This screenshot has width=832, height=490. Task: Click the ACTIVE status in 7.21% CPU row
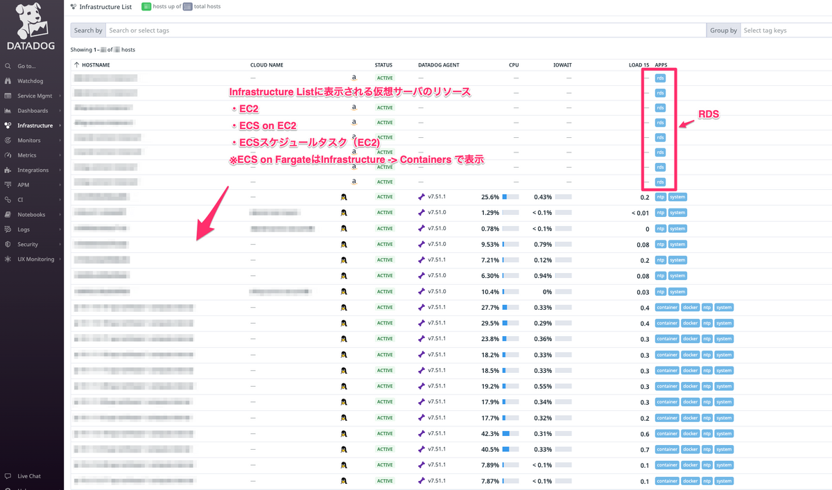click(x=385, y=260)
